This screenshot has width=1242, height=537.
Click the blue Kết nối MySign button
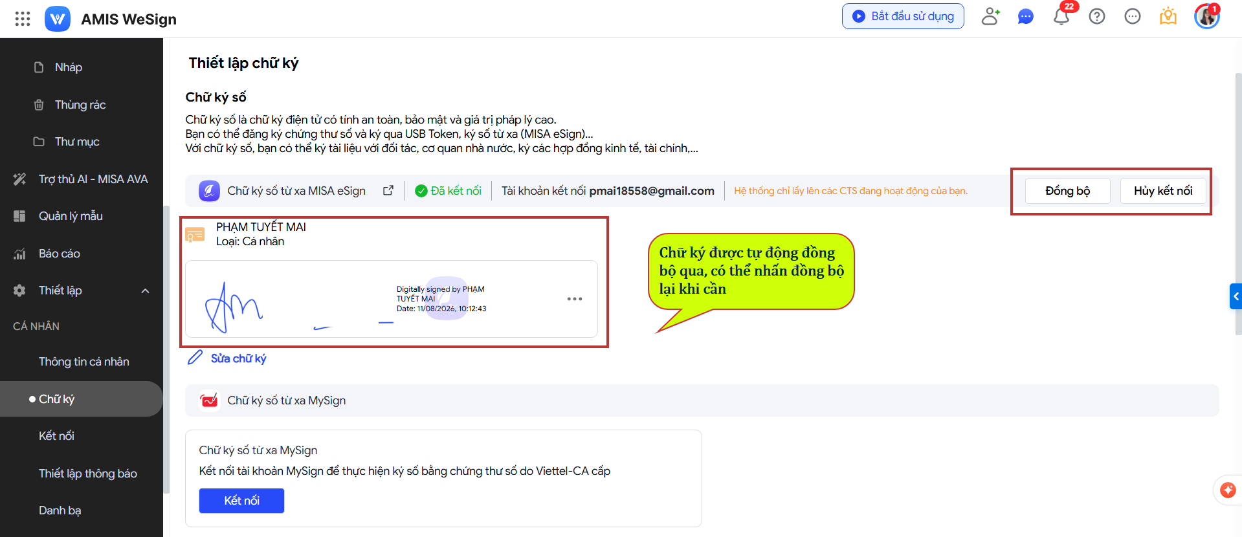pos(241,501)
